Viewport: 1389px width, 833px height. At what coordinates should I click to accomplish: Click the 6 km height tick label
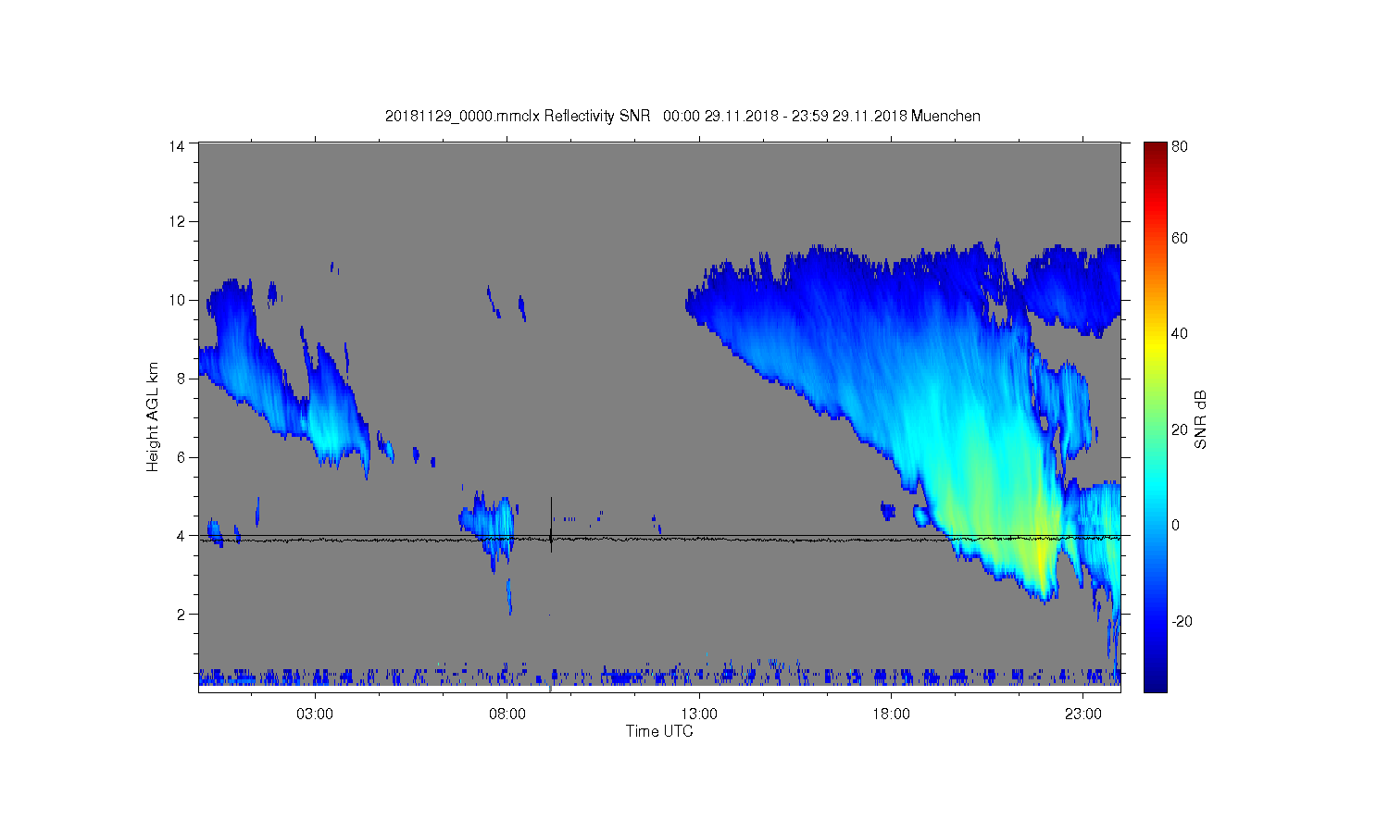pos(181,457)
